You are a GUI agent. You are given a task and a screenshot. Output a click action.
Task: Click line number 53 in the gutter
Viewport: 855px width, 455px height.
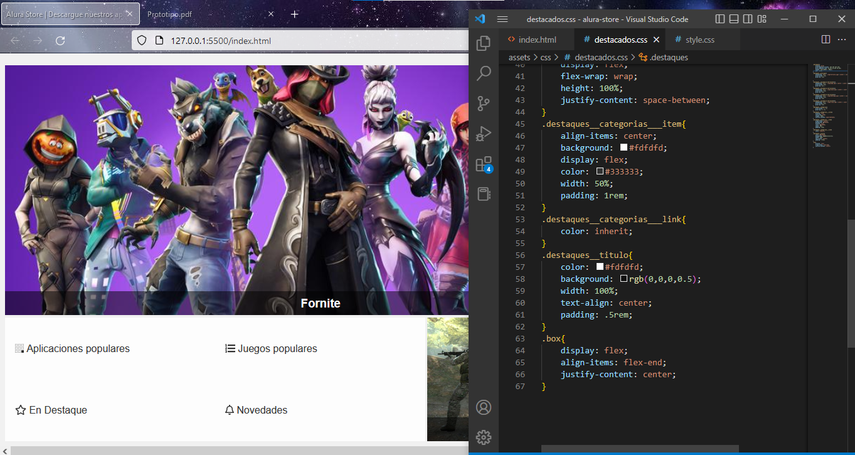[519, 219]
